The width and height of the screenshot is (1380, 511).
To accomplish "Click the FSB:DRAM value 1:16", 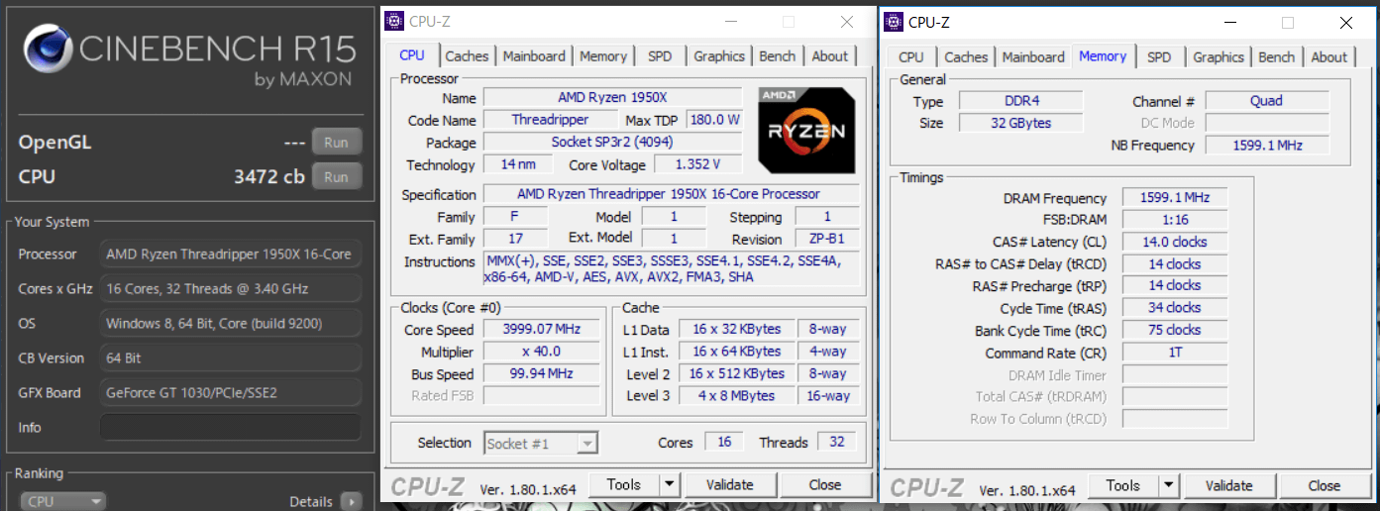I will pyautogui.click(x=1175, y=220).
